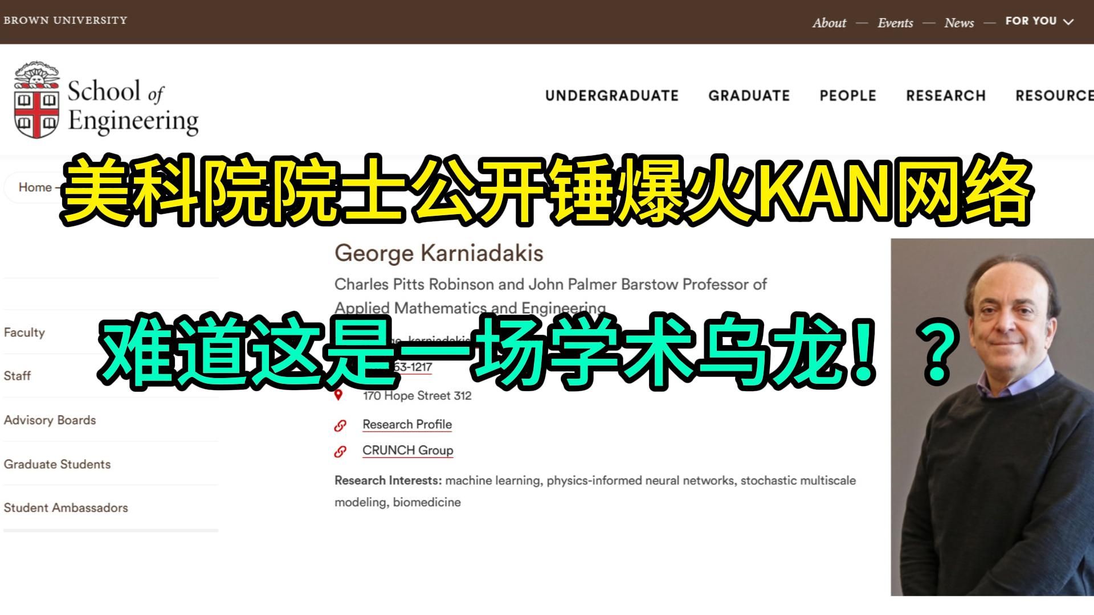1094x615 pixels.
Task: Navigate to CRUNCH Group page
Action: click(407, 450)
